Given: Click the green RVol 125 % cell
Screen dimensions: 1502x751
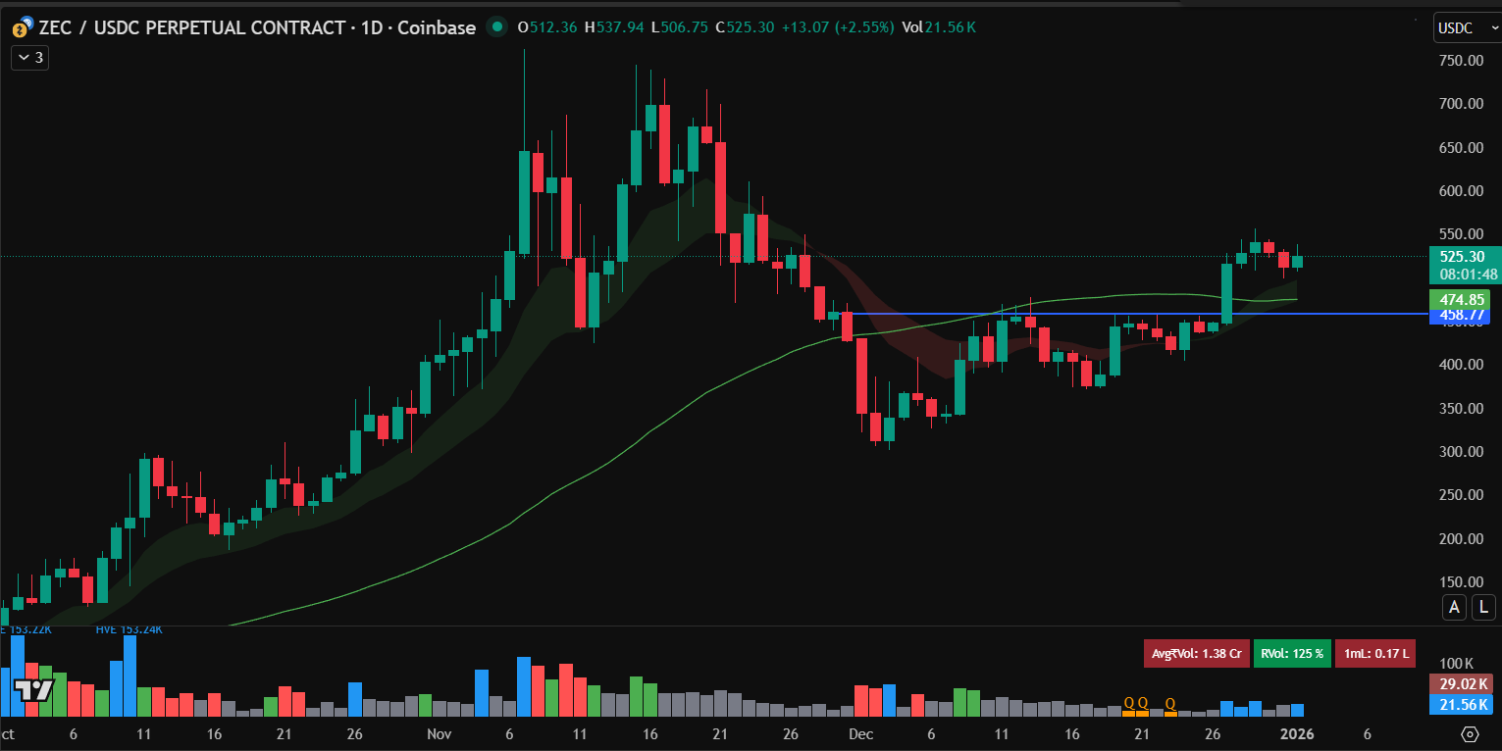Looking at the screenshot, I should click(x=1291, y=653).
